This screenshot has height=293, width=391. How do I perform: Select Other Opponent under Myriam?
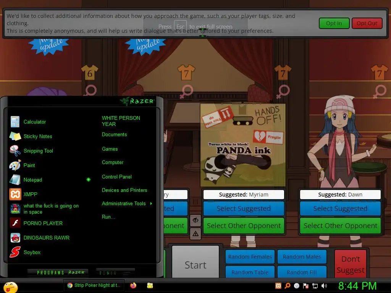[x=244, y=226]
